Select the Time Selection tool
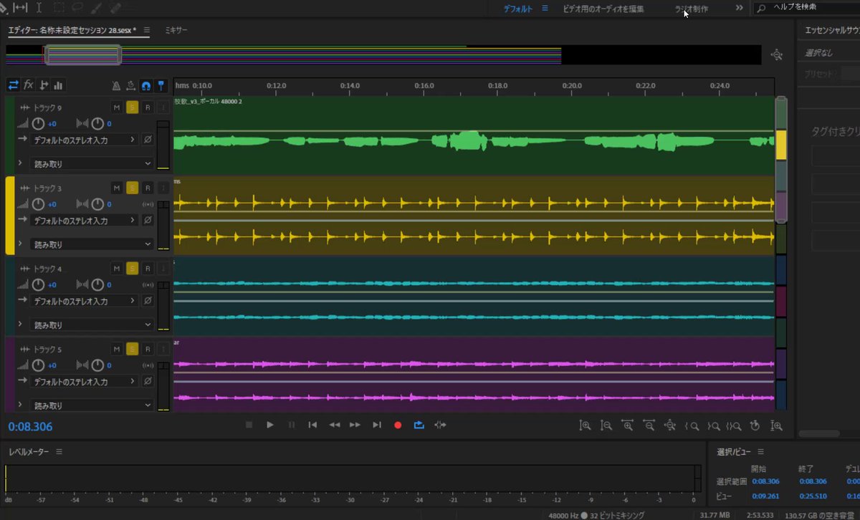The height and width of the screenshot is (520, 860). click(39, 7)
